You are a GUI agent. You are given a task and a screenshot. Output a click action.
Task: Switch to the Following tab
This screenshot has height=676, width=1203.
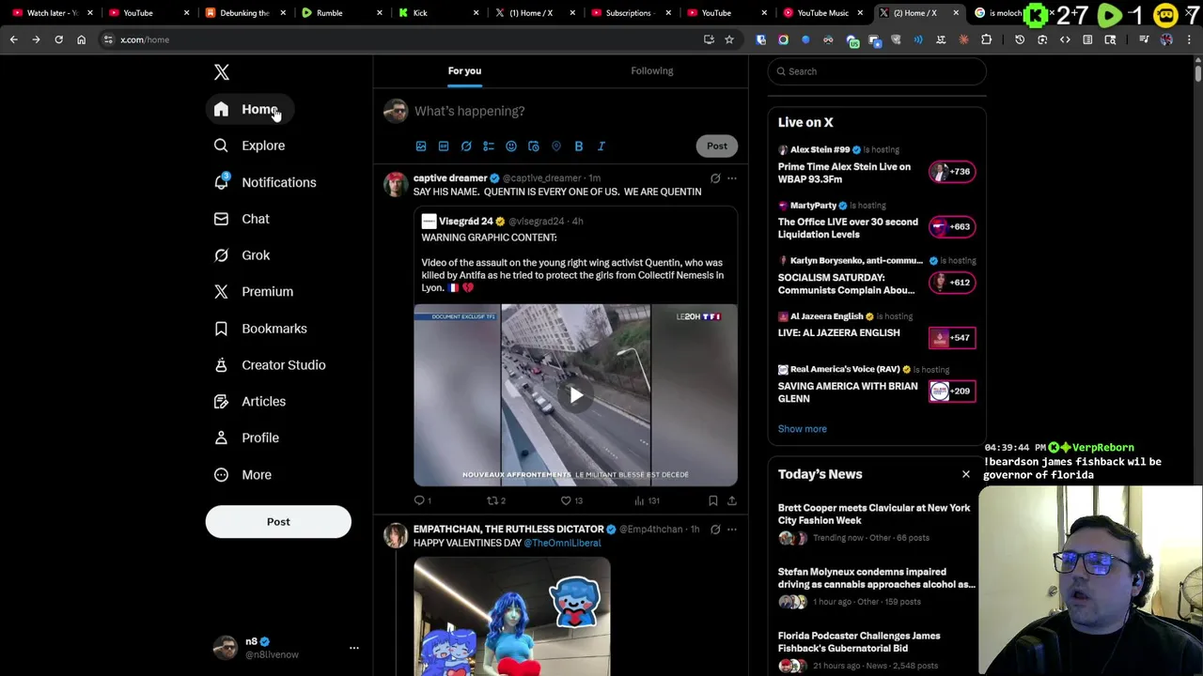pos(652,70)
